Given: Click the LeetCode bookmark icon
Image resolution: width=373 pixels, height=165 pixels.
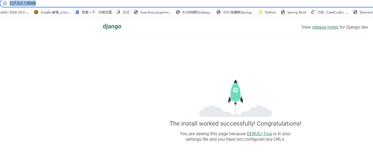Looking at the screenshot, I should coord(313,12).
